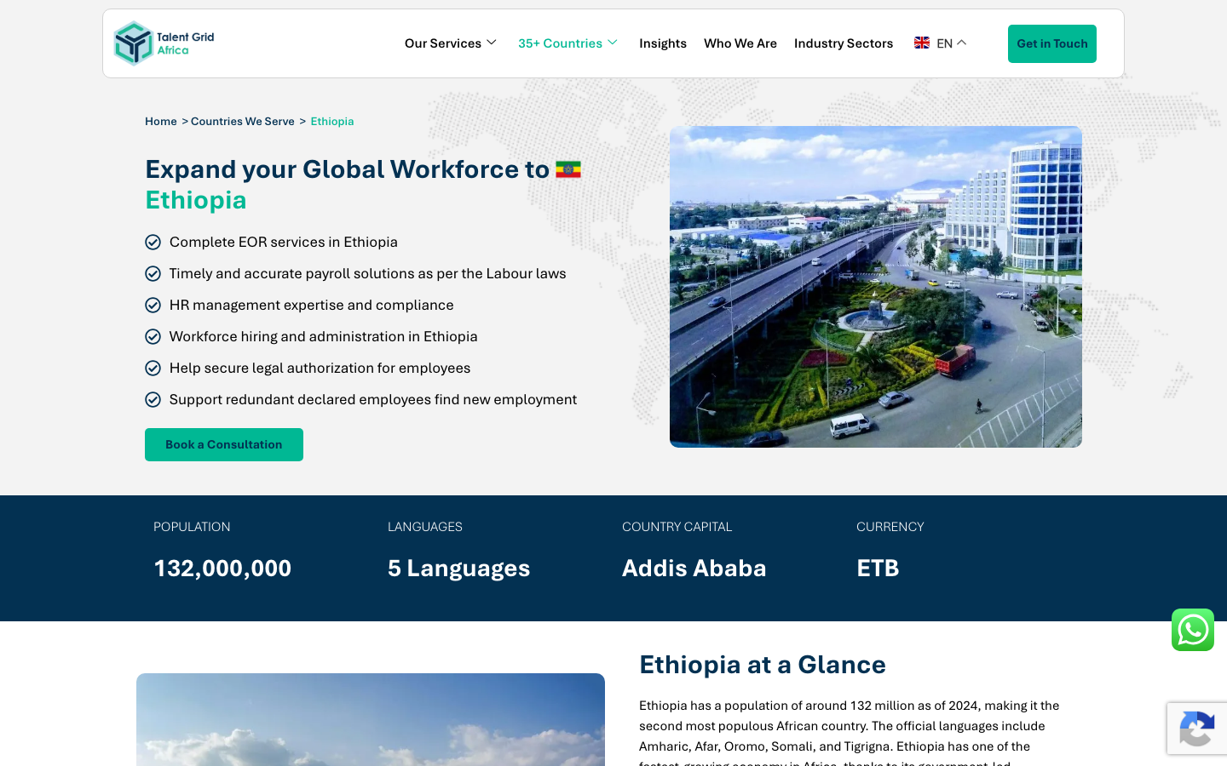
Task: Open the EN language selector chevron
Action: 962,43
